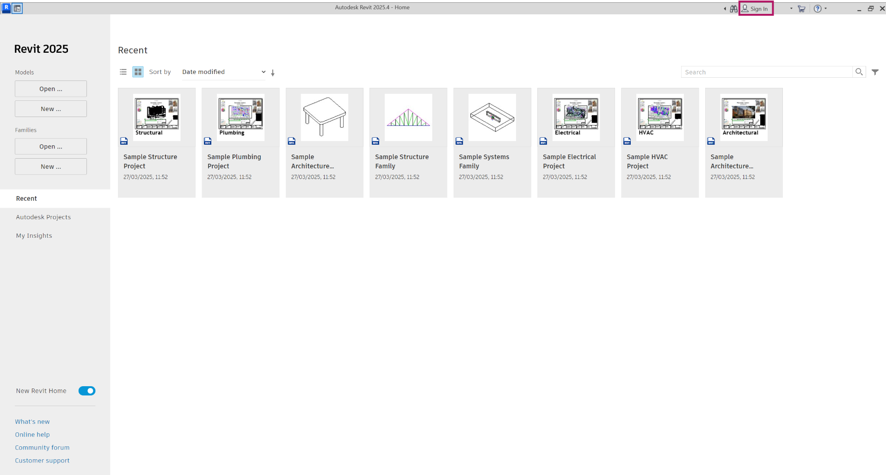Open Sample Structure Family truss thumbnail
The image size is (886, 475).
pos(408,117)
